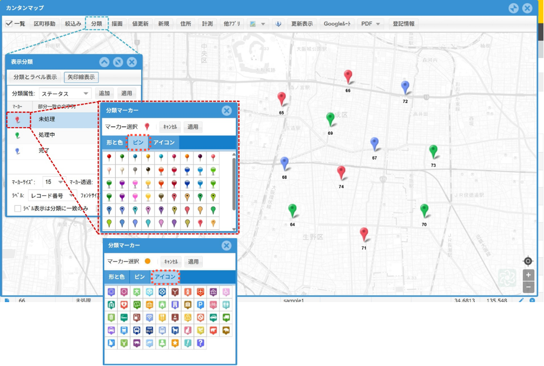Select the purple question mark marker icon
Viewport: 544px width, 366px height.
pyautogui.click(x=201, y=343)
